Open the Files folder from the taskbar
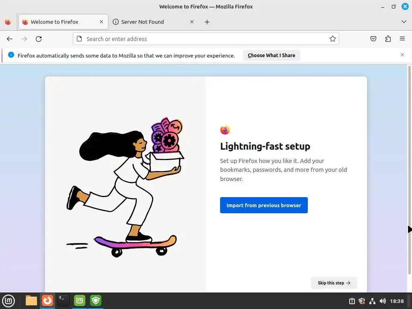The image size is (412, 309). click(x=31, y=301)
